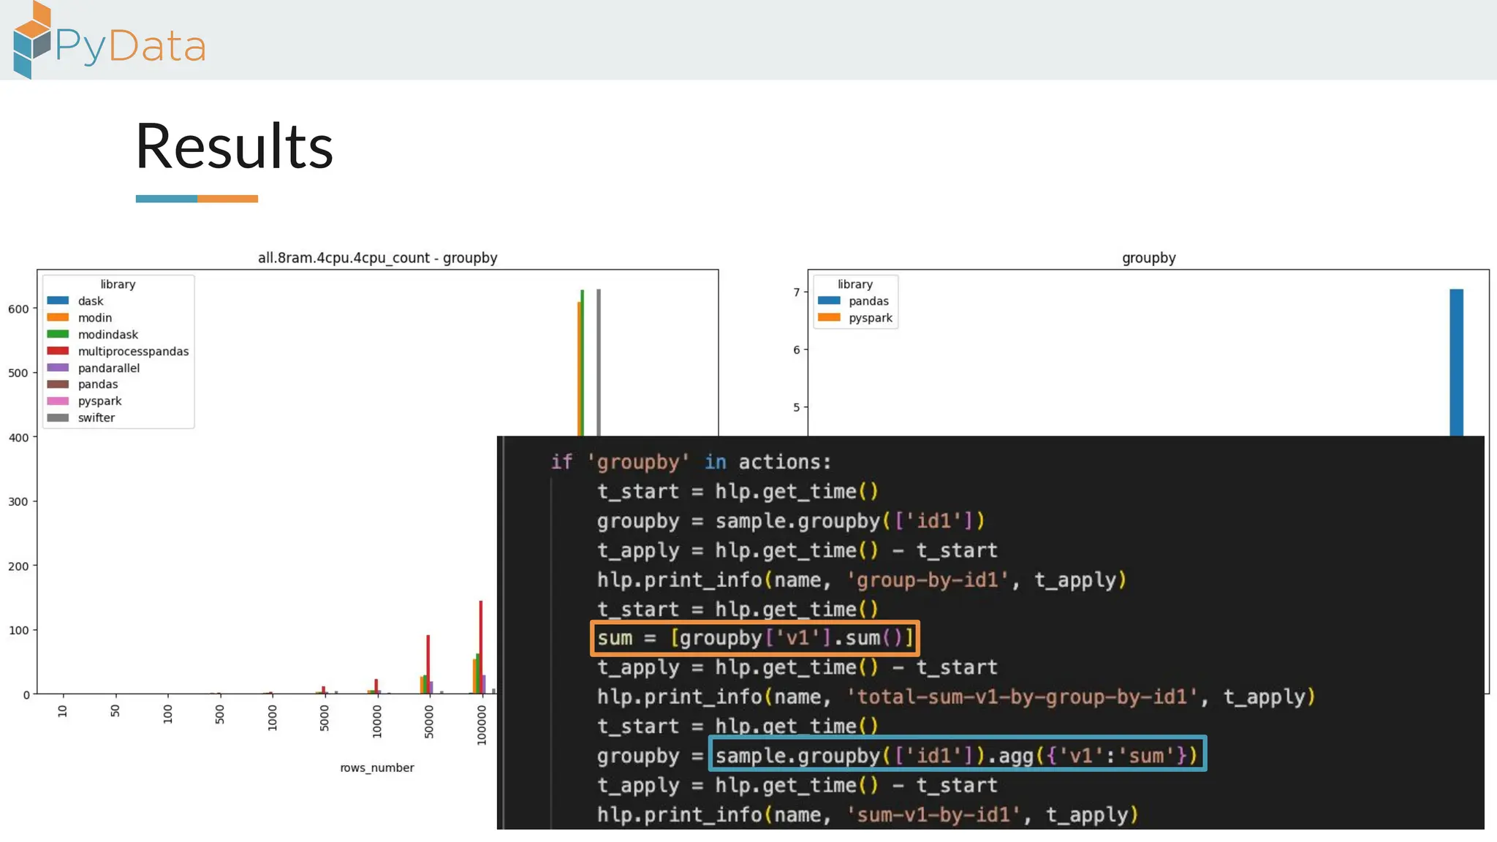Click the Results slide heading
This screenshot has width=1497, height=842.
(x=234, y=146)
